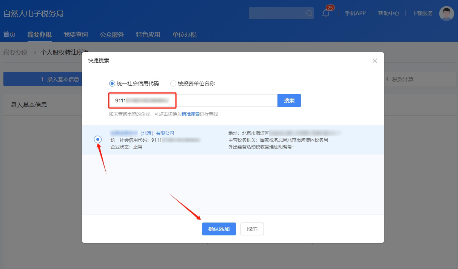Screen dimensions: 458x269
Task: Click the notification bell icon
Action: [x=325, y=14]
